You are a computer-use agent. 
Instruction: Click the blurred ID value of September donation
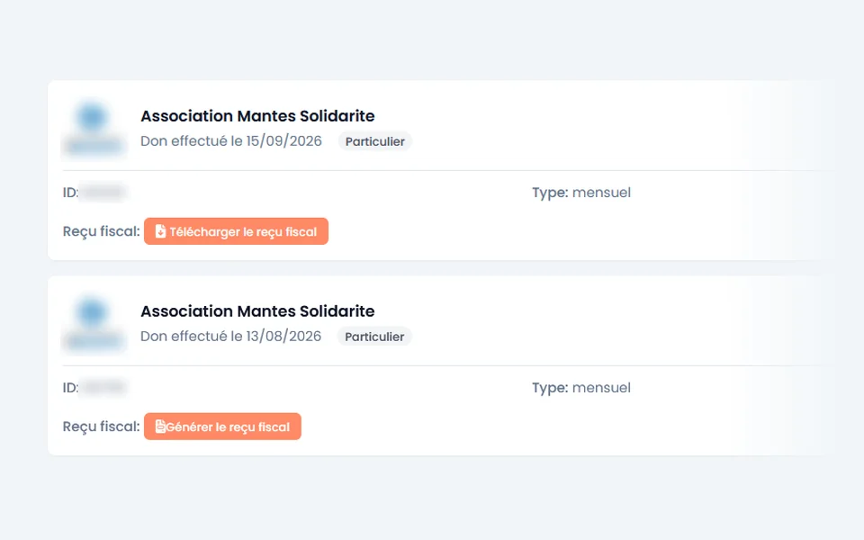tap(103, 193)
